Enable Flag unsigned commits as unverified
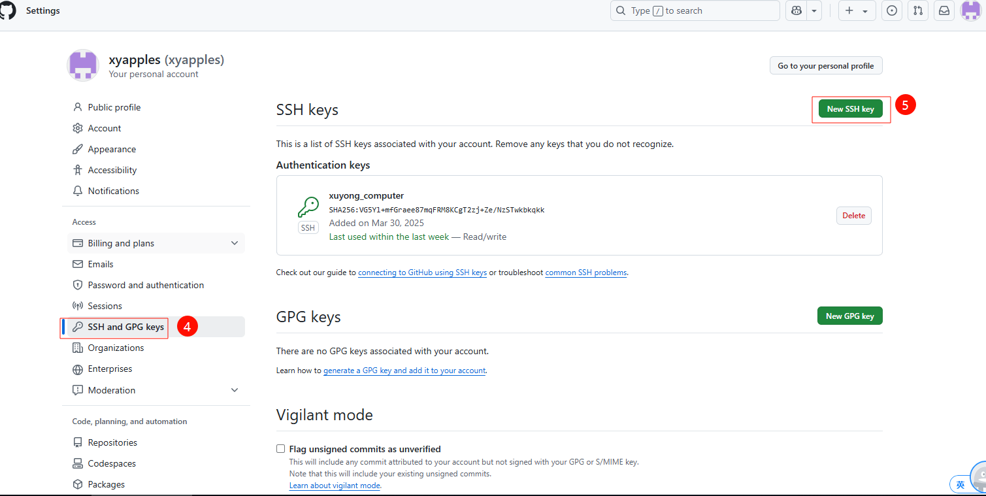The image size is (986, 496). pyautogui.click(x=281, y=449)
